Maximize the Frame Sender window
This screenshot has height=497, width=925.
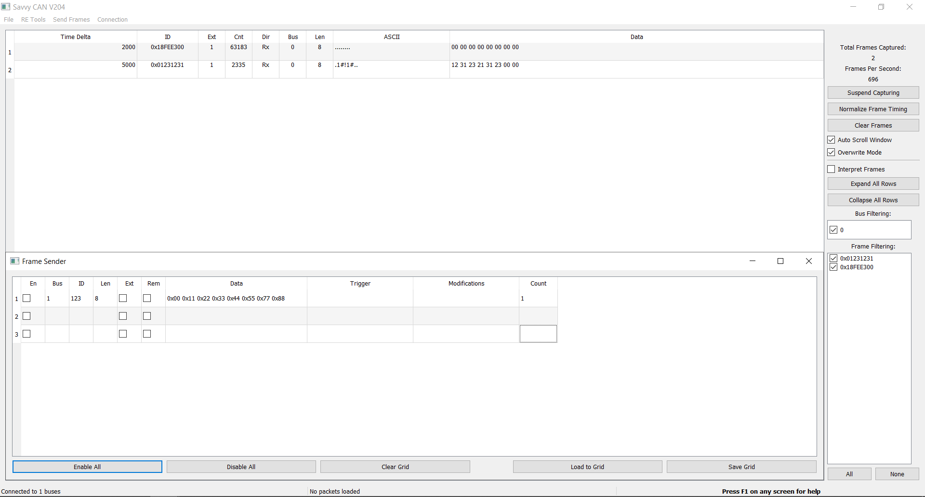[780, 261]
